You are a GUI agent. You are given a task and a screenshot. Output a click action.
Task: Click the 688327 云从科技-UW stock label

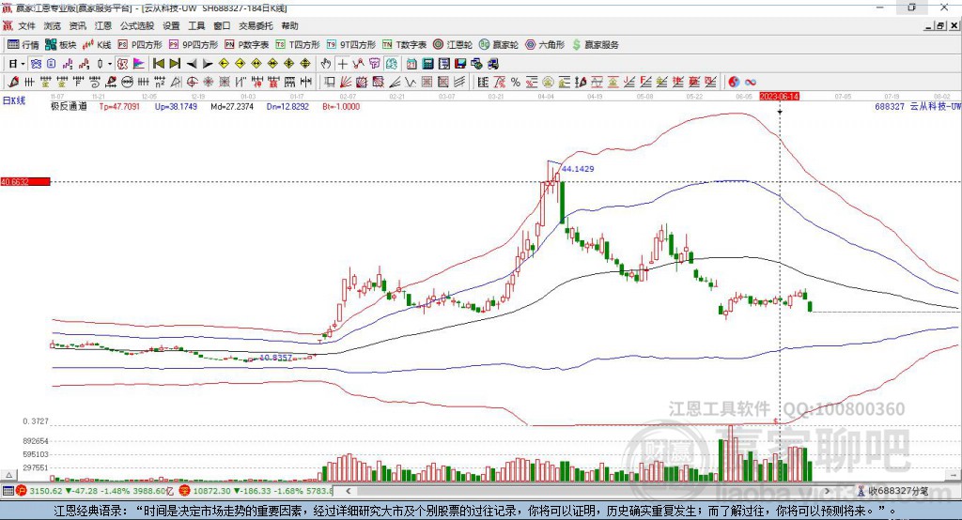[x=918, y=107]
